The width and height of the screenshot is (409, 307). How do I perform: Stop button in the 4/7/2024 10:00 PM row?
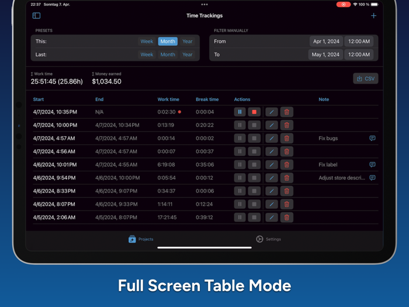point(254,125)
